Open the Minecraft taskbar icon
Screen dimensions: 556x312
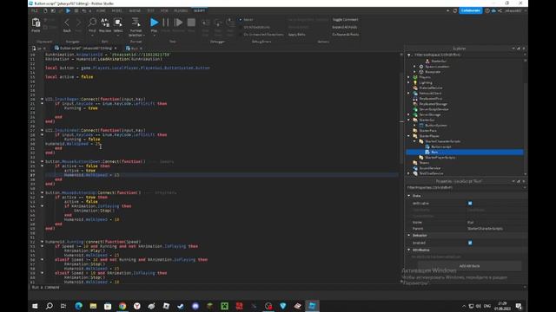(x=224, y=306)
